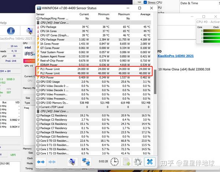
Task: Click the 0:02:28 elapsed time display
Action: pos(103,161)
